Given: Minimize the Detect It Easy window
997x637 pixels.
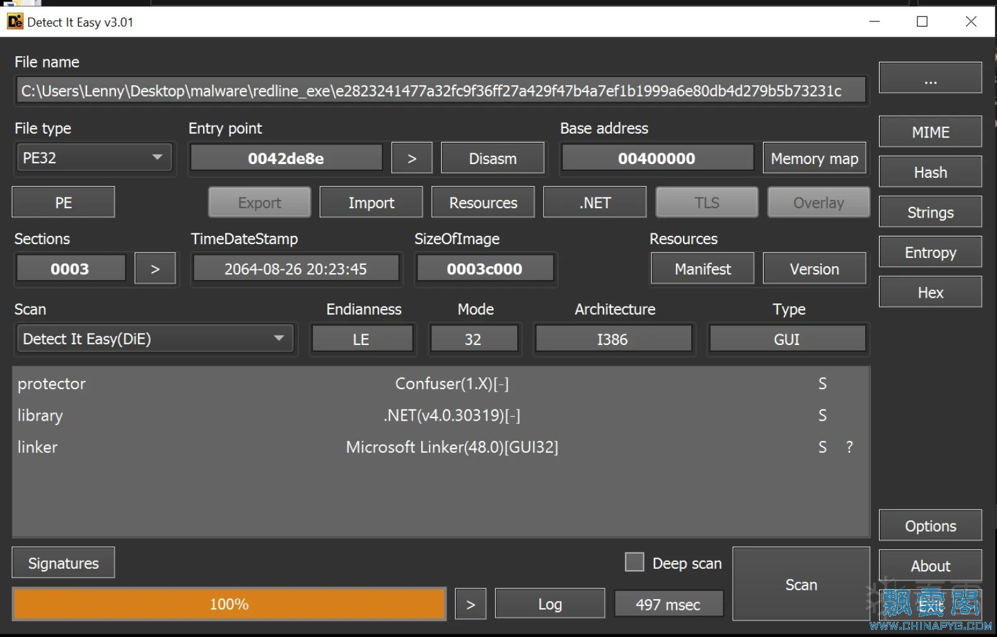Looking at the screenshot, I should coord(875,21).
